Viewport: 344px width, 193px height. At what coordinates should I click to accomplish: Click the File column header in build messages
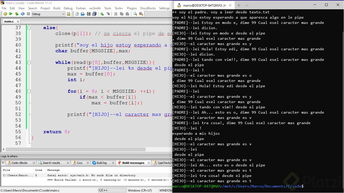click(7, 170)
